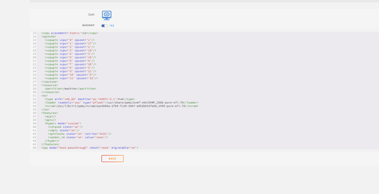Click the vcpupin vcpu='7' cpuset='20' line
The width and height of the screenshot is (379, 194).
coord(70,64)
